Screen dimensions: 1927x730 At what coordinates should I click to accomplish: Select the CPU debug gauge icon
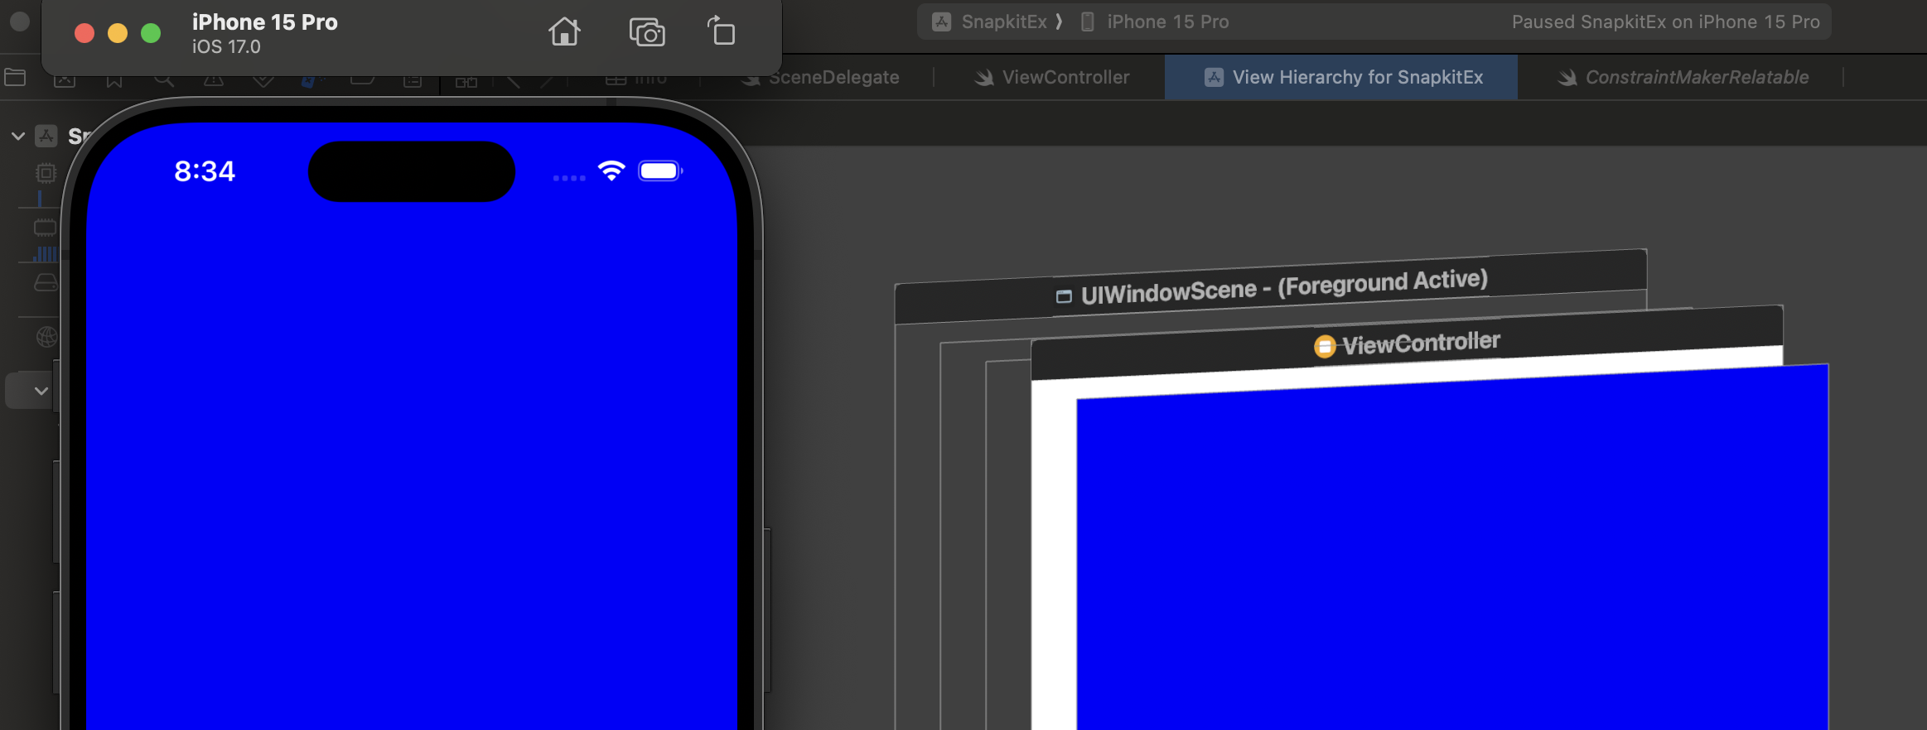(46, 173)
